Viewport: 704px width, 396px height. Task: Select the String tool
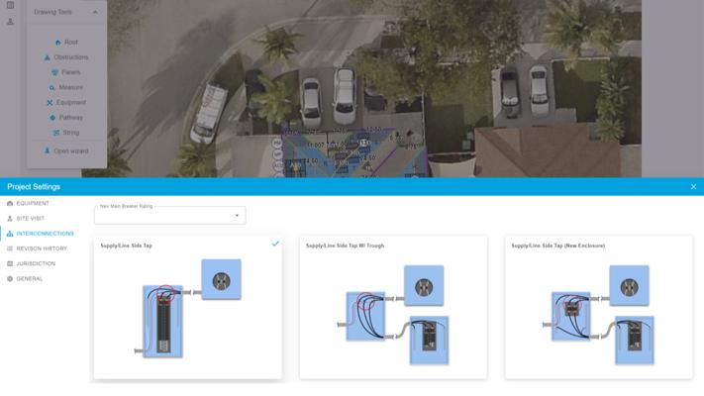tap(66, 132)
